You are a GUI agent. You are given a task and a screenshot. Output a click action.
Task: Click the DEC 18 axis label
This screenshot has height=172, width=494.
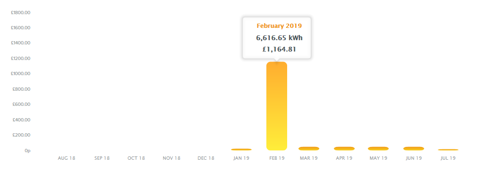(x=206, y=158)
